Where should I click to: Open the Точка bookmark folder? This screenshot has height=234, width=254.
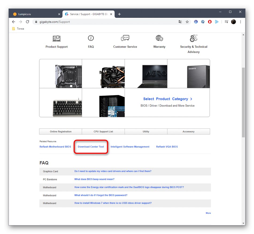click(18, 29)
